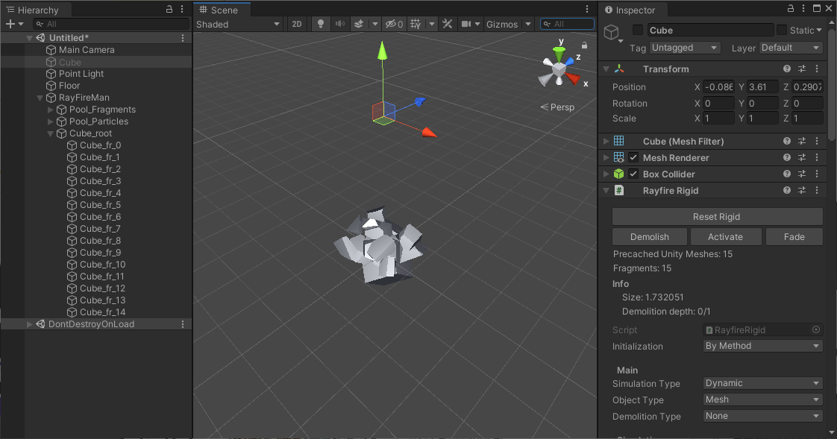Open Cube (Mesh Filter) three-dot menu
This screenshot has height=439, width=837.
817,141
